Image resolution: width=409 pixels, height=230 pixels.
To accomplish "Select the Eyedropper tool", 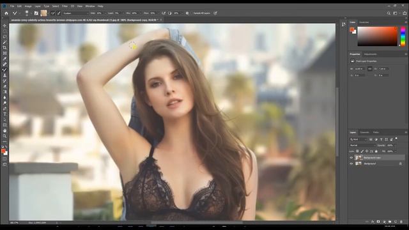I will point(4,59).
